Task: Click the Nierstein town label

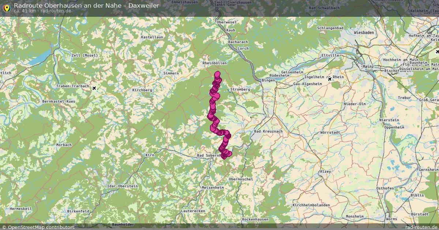Action: point(390,120)
